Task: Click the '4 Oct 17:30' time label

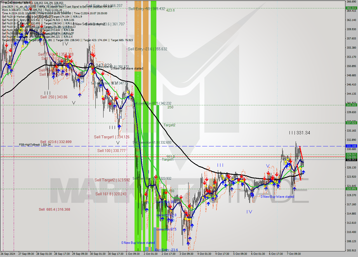Action: pos(222,254)
